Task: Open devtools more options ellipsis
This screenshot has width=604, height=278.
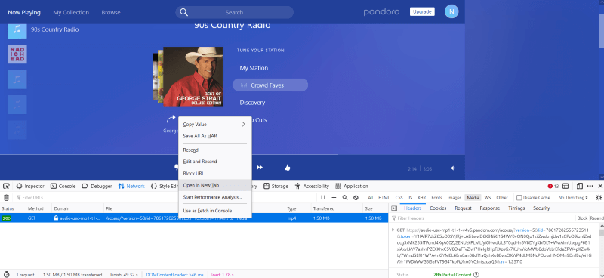Action: point(590,187)
